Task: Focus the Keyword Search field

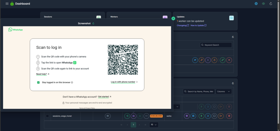Action: pos(216,45)
